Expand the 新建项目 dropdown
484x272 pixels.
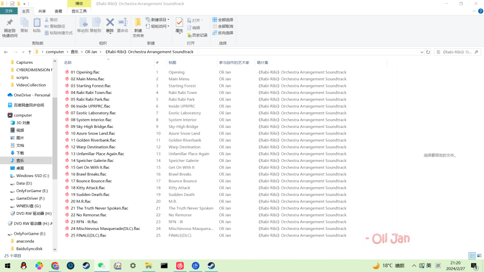tap(157, 20)
